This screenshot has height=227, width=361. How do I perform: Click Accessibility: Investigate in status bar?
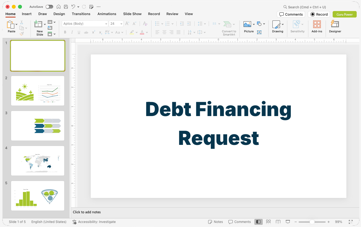(x=94, y=222)
